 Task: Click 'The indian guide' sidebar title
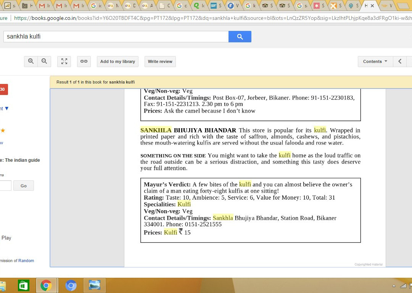[x=23, y=160]
